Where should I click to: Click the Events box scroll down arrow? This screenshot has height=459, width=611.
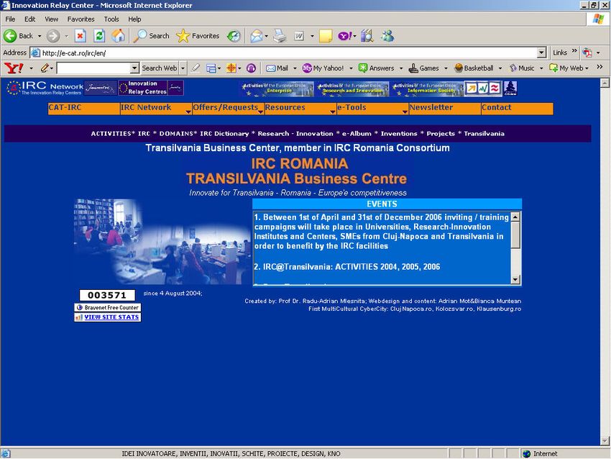tap(515, 279)
